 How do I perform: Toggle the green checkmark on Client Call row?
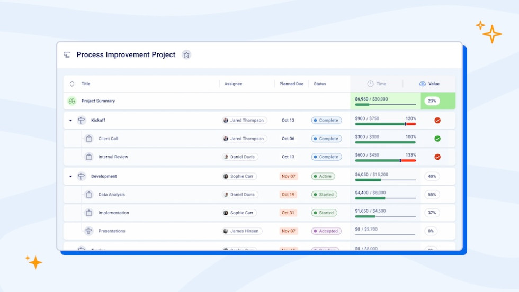(x=437, y=139)
